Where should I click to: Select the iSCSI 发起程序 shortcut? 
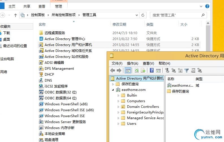56,86
